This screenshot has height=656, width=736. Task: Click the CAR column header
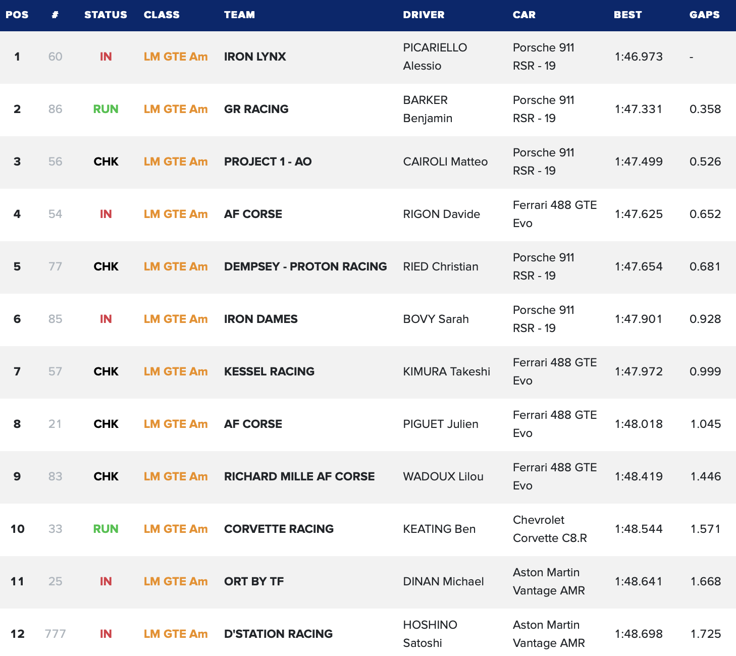pos(524,15)
